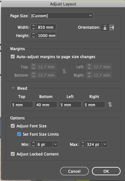Viewport: 125px width, 181px height.
Task: Click the Min font size stepper
Action: pyautogui.click(x=34, y=144)
